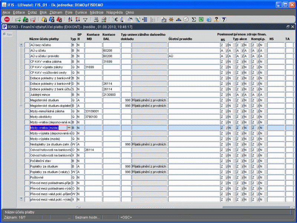The image size is (297, 223).
Task: Open the Nápověda menu
Action: pyautogui.click(x=114, y=12)
